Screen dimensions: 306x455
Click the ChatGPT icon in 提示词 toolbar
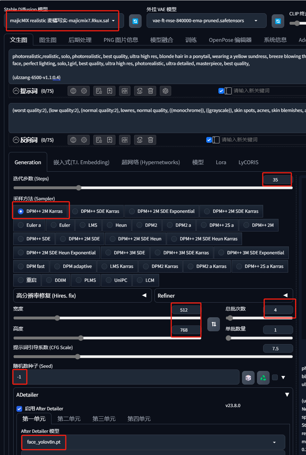(165, 91)
